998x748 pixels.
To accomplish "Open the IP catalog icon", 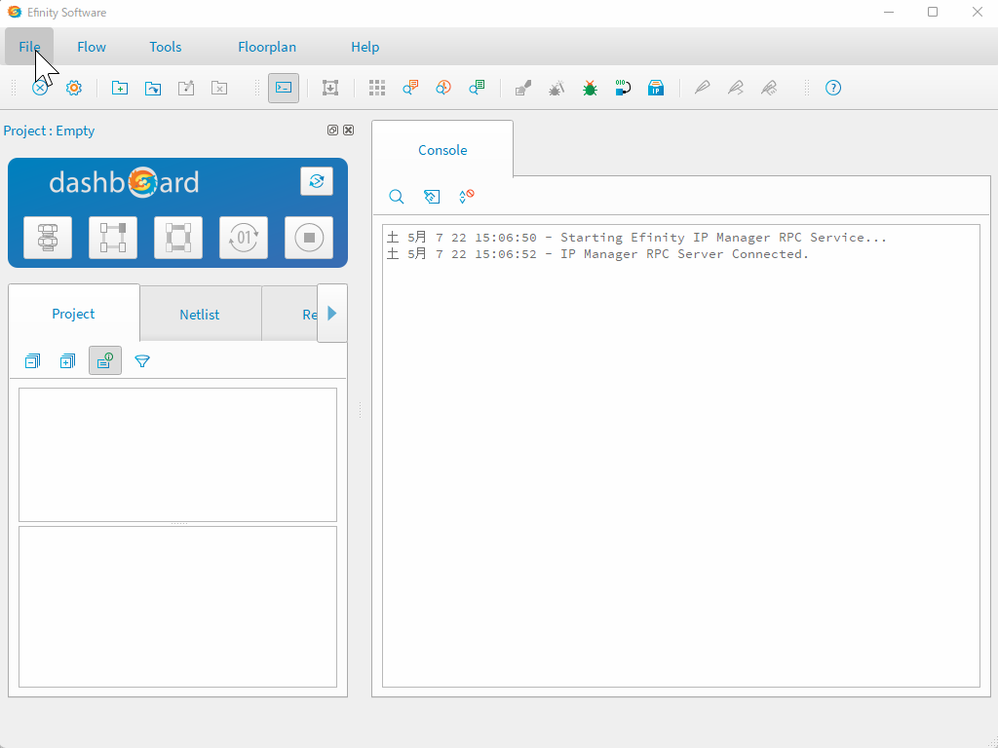I will 656,88.
